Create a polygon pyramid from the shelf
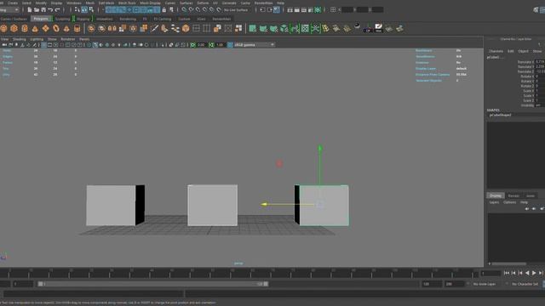This screenshot has width=545, height=306. 66,29
